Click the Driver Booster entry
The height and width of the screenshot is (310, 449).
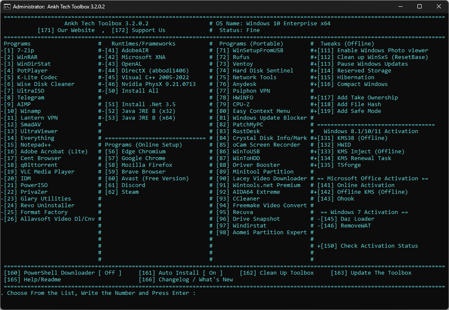248,165
